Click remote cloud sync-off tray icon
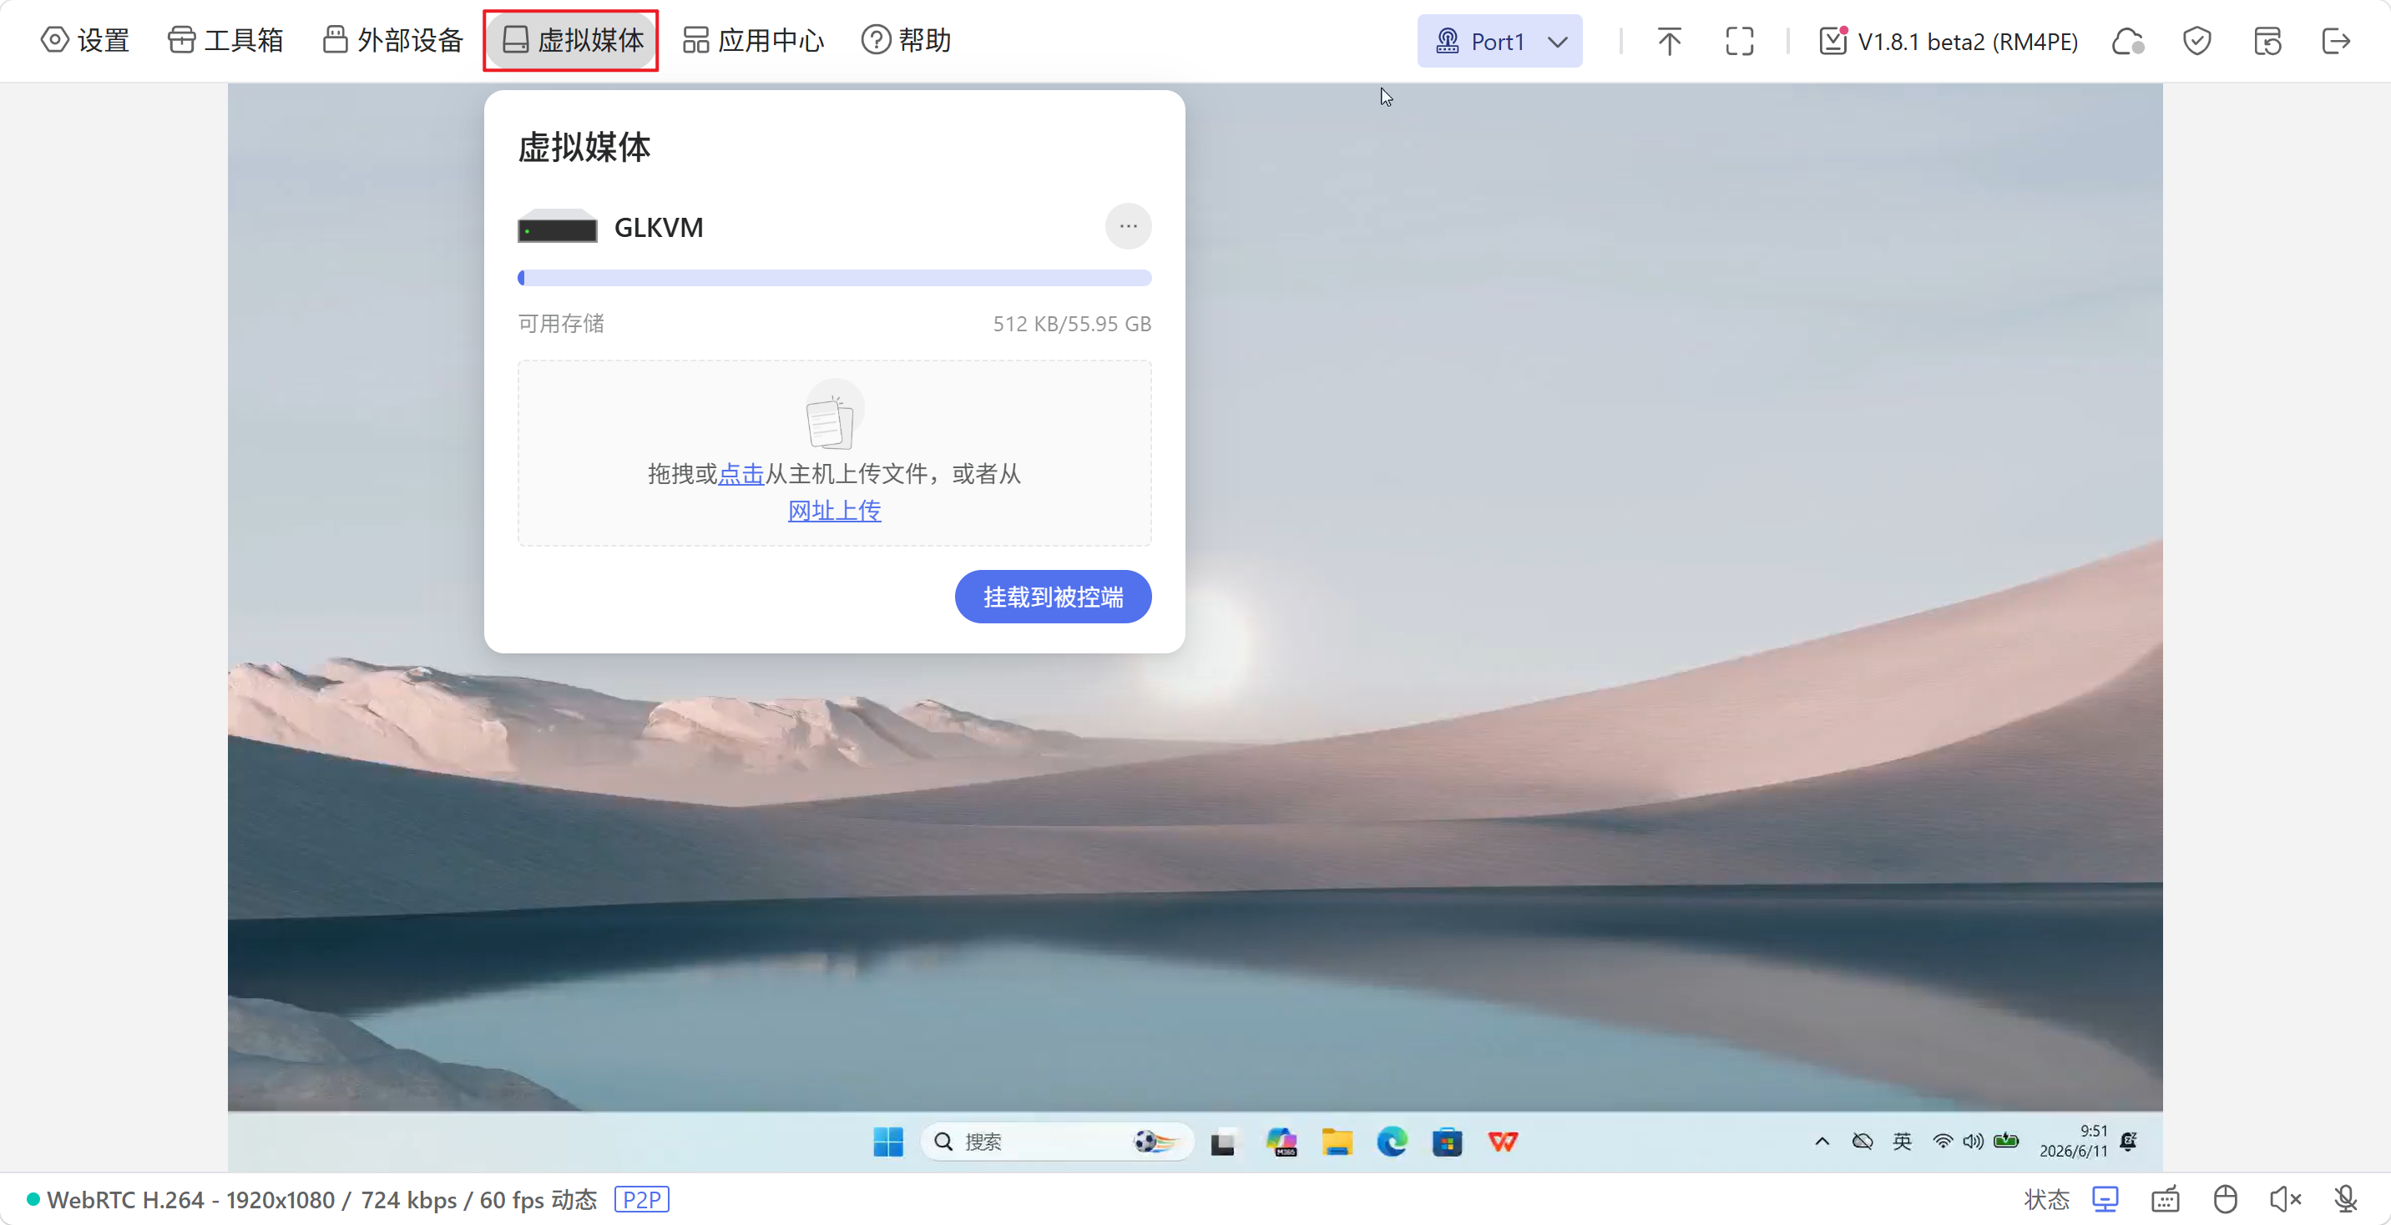 coord(1862,1142)
